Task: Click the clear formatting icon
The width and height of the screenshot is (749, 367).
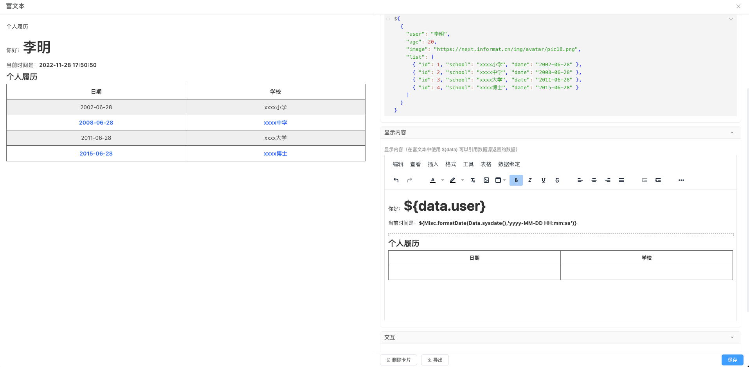Action: pos(473,180)
